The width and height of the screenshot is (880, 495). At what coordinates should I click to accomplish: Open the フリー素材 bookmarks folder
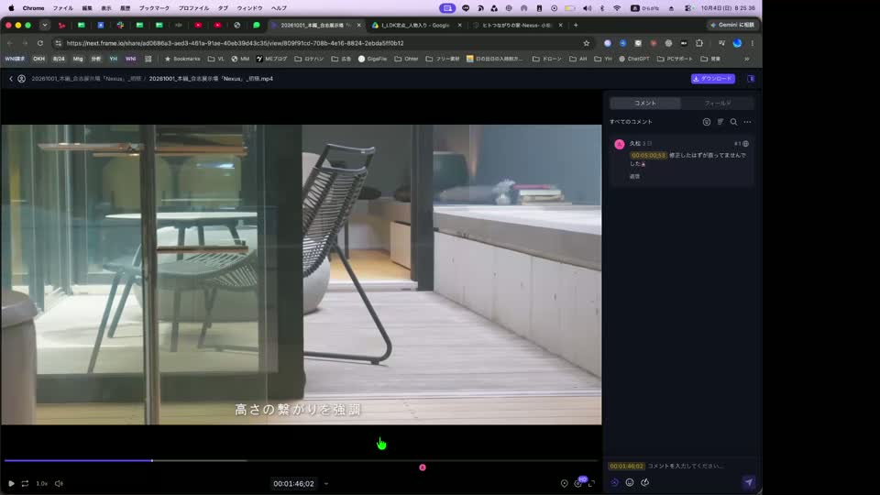[x=443, y=59]
